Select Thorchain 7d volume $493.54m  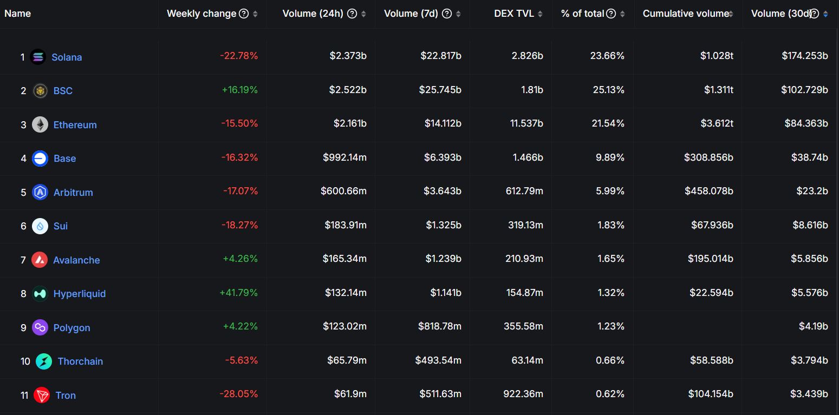439,360
